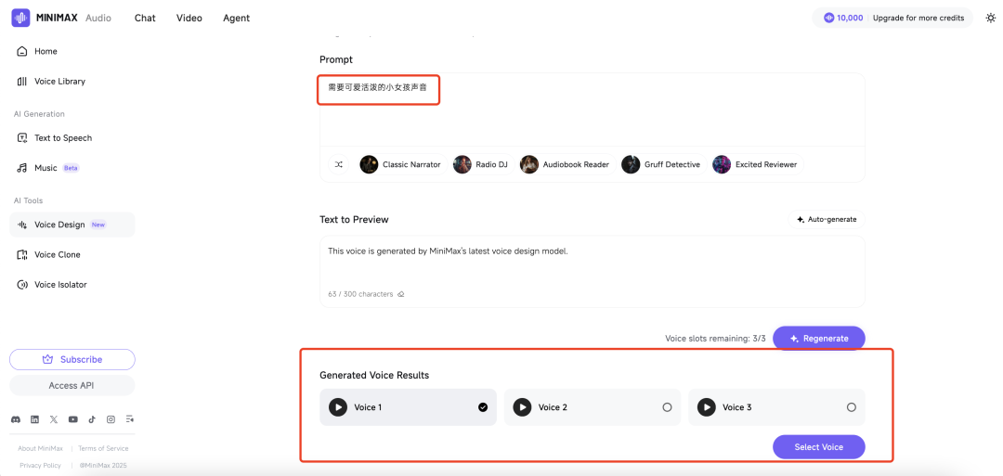Clear preview text with eraser icon
The height and width of the screenshot is (476, 1003).
click(401, 294)
